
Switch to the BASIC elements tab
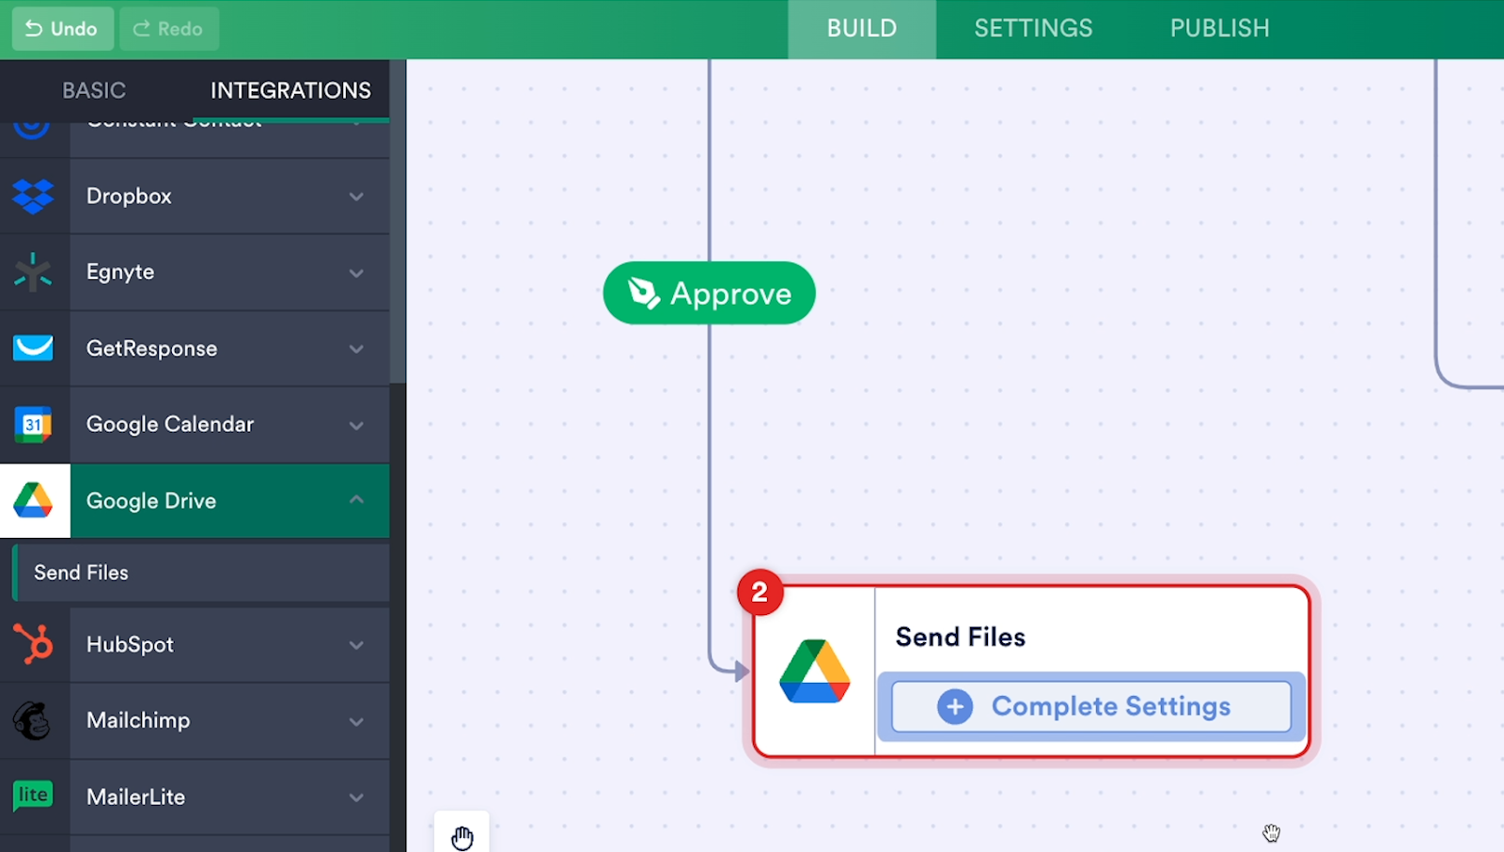[x=94, y=90]
